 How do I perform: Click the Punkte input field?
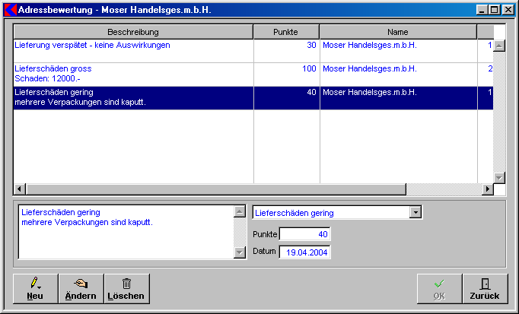[304, 234]
